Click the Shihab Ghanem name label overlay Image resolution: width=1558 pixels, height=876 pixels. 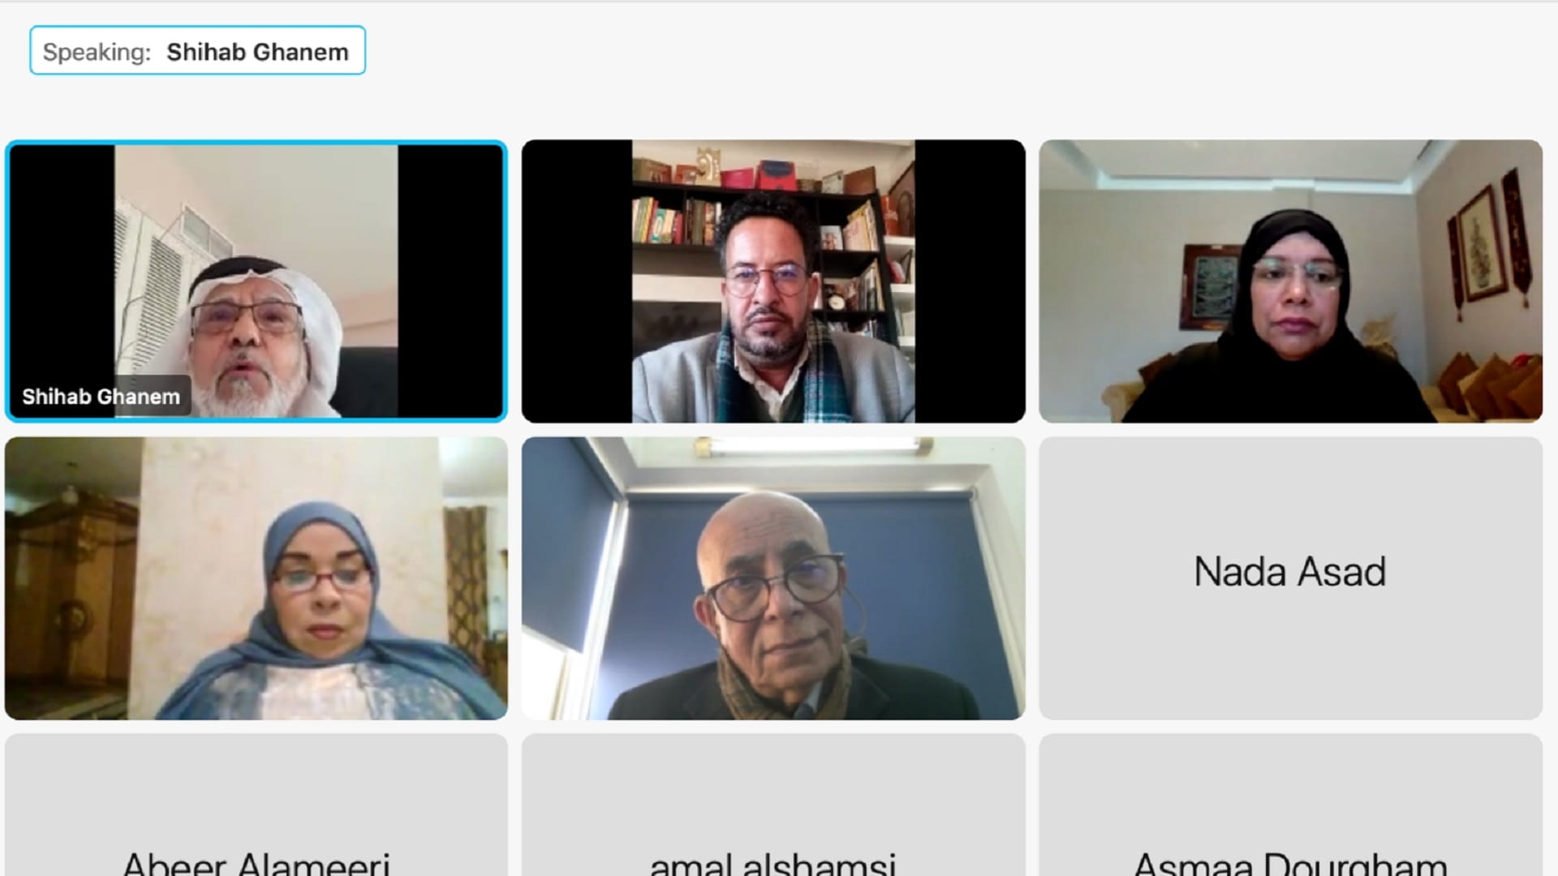(101, 397)
